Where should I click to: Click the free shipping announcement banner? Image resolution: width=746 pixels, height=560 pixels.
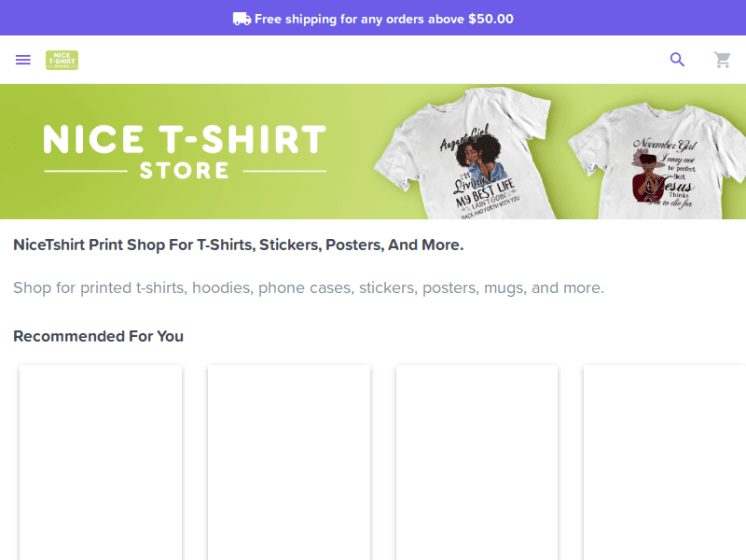[373, 18]
